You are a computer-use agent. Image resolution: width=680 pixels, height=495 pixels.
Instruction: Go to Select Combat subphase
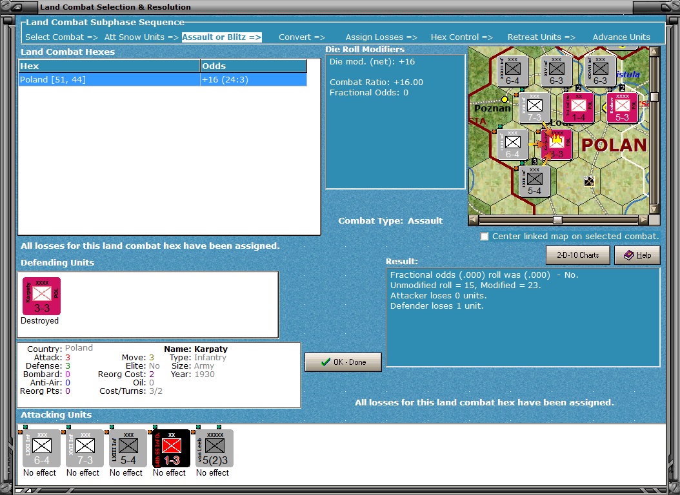pos(61,37)
